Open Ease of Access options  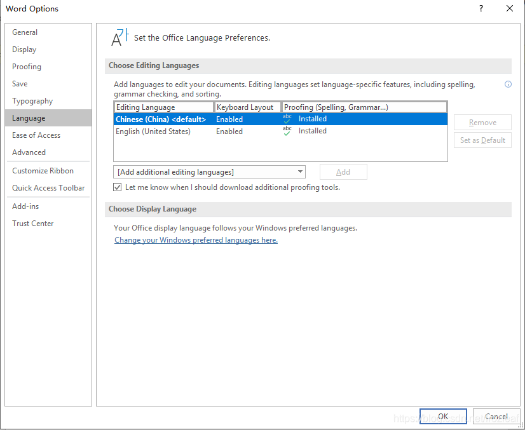point(48,135)
